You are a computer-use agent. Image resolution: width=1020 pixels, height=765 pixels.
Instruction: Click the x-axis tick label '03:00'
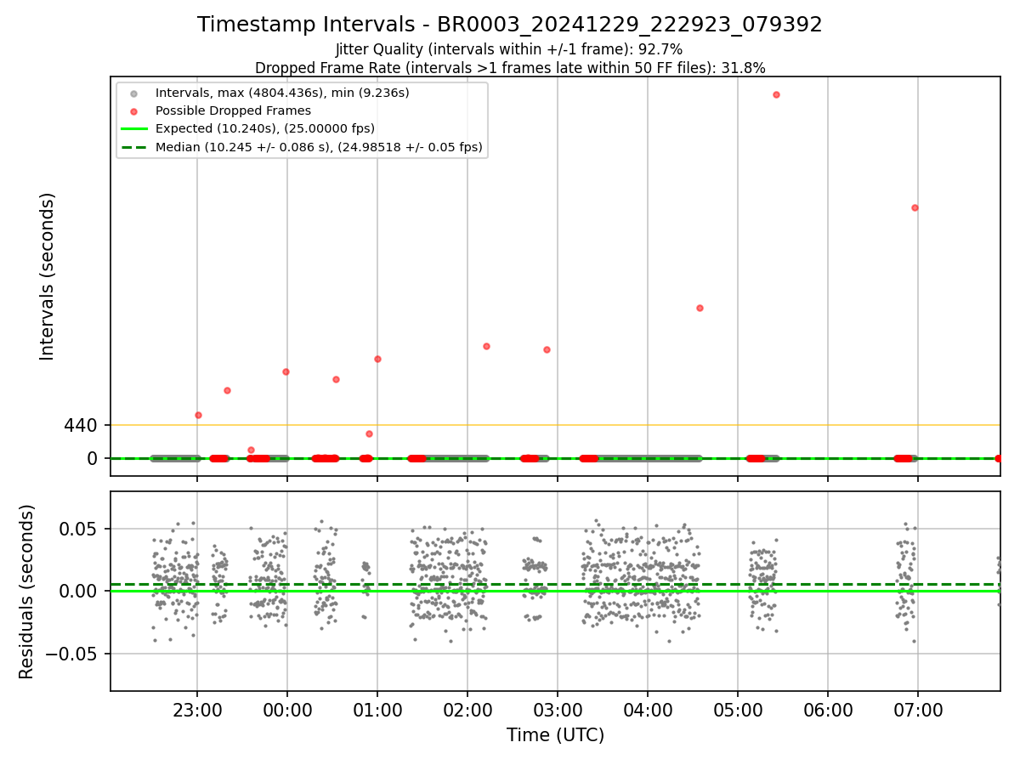(558, 709)
